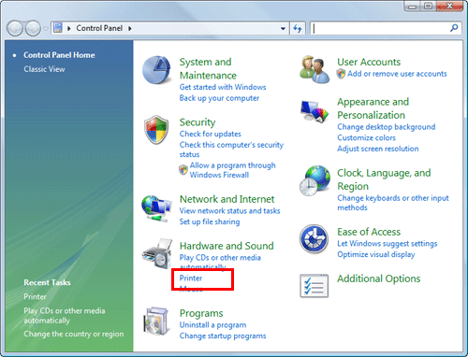Image resolution: width=468 pixels, height=357 pixels.
Task: Click Customize colors link
Action: coord(366,137)
